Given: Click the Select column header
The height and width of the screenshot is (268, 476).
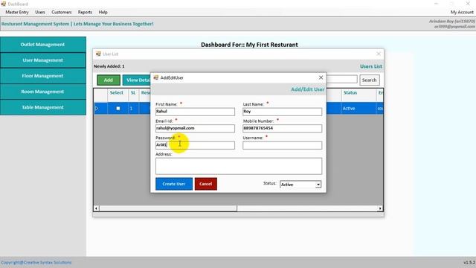Looking at the screenshot, I should (x=117, y=92).
